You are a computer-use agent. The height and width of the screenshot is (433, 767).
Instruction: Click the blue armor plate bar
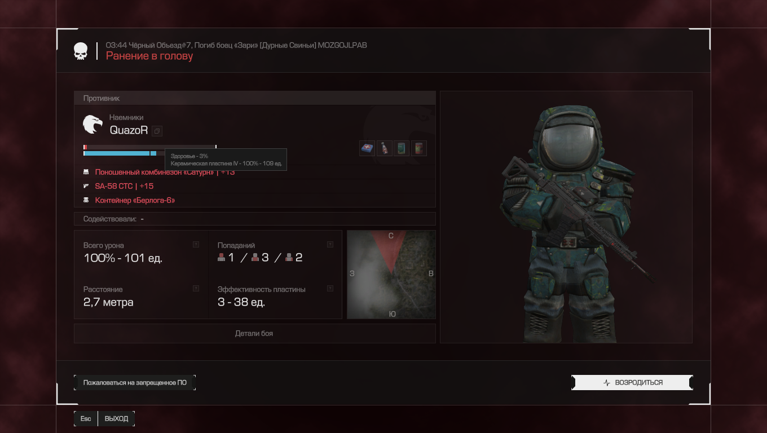[x=120, y=153]
